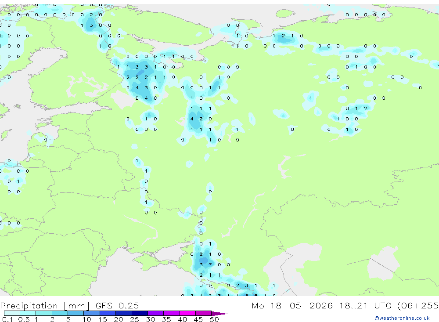
Task: Select the 2–5 mm legend color swatch
Action: coord(60,313)
